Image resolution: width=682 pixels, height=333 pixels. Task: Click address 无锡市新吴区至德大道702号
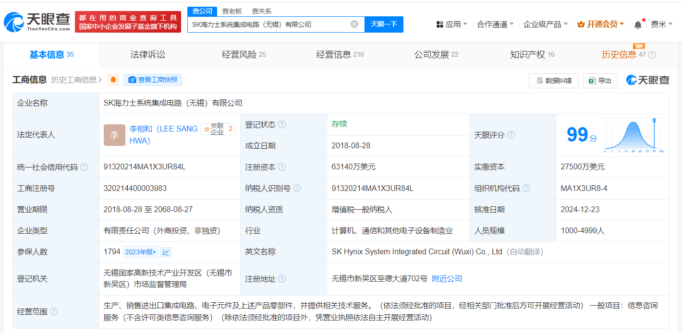(379, 279)
